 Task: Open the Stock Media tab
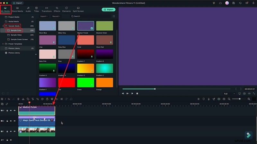[x=17, y=10]
